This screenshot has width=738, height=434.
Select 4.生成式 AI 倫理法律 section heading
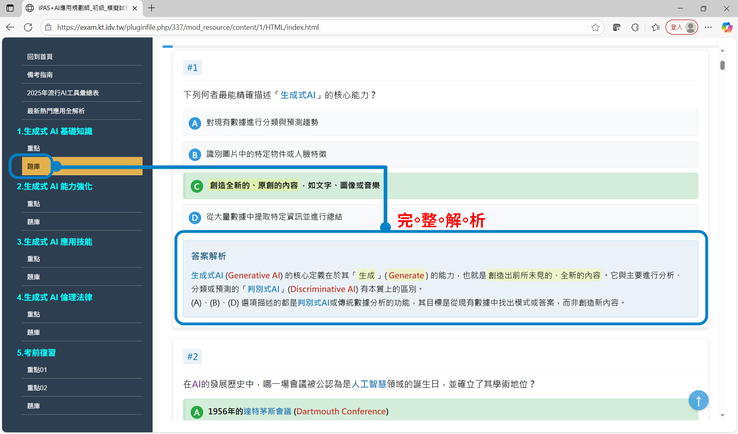[55, 297]
